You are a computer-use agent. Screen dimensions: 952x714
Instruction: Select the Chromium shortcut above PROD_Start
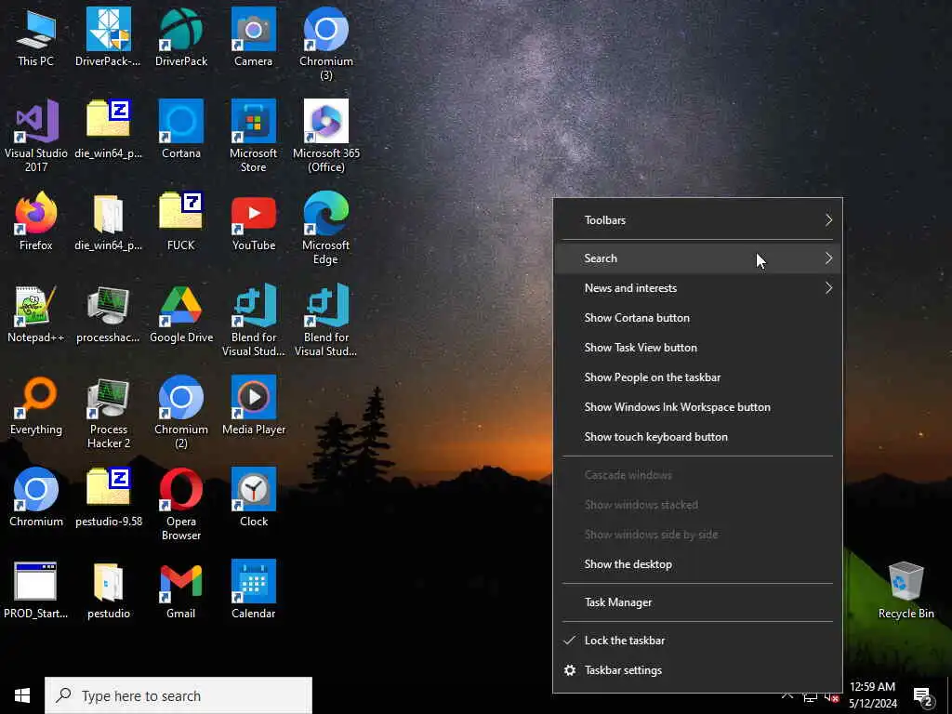click(x=36, y=498)
